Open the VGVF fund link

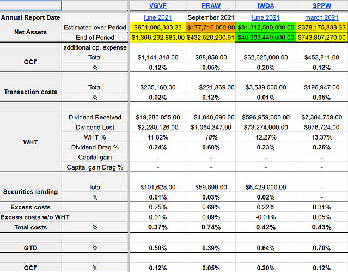pos(158,5)
